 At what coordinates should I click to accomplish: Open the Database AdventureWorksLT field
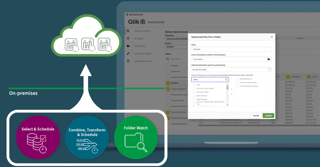[x=177, y=39]
